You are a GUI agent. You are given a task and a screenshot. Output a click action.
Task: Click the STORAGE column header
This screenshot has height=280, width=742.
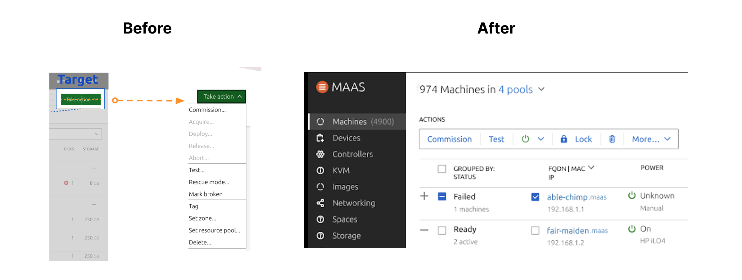tap(91, 149)
